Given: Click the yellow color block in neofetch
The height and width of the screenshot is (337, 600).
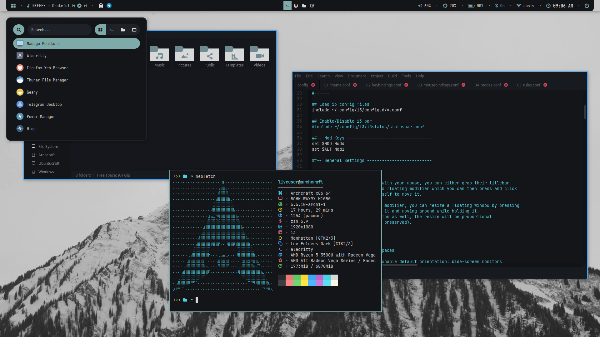Looking at the screenshot, I should (304, 280).
